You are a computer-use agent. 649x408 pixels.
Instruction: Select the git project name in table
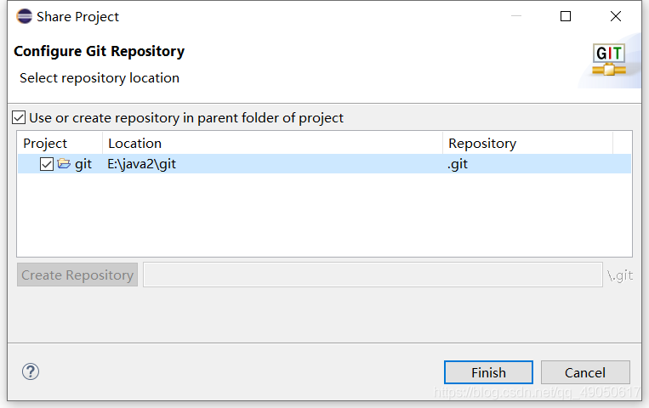83,164
